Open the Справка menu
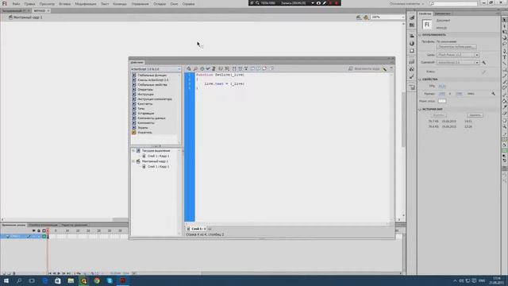This screenshot has width=508, height=286. coord(188,4)
